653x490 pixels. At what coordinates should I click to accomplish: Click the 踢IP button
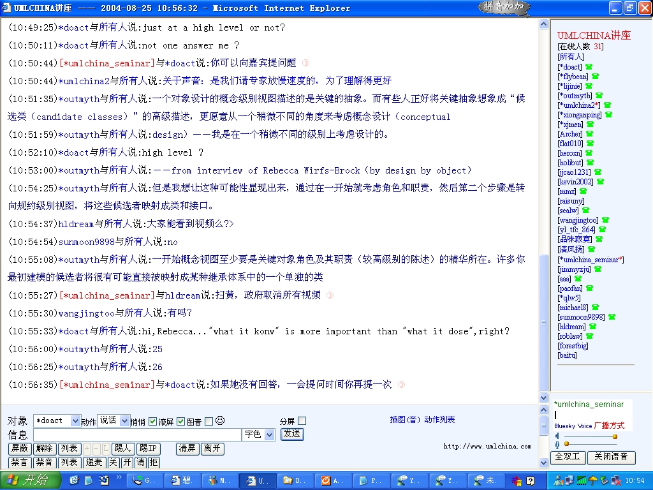pos(149,449)
